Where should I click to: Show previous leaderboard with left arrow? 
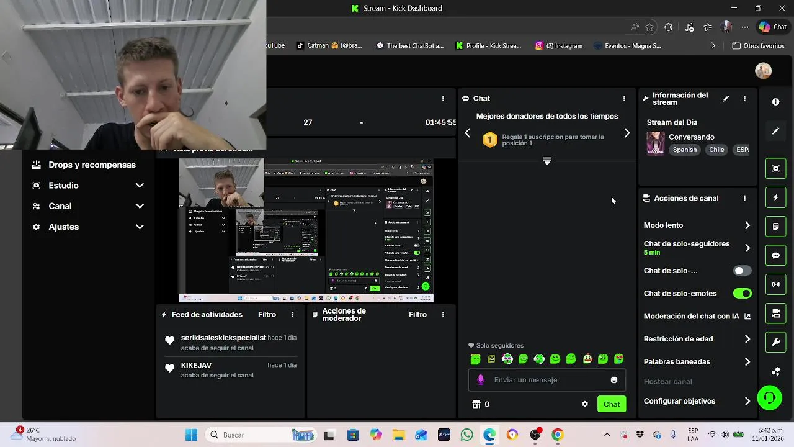(468, 133)
